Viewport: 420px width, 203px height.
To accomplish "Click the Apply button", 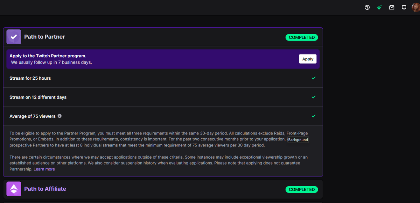I will coord(308,59).
